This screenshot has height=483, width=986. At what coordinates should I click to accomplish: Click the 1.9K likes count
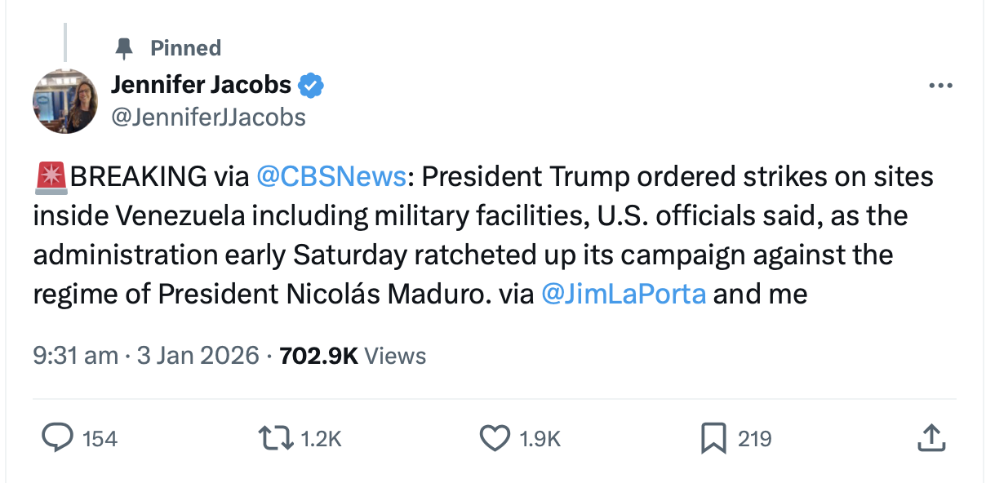540,439
